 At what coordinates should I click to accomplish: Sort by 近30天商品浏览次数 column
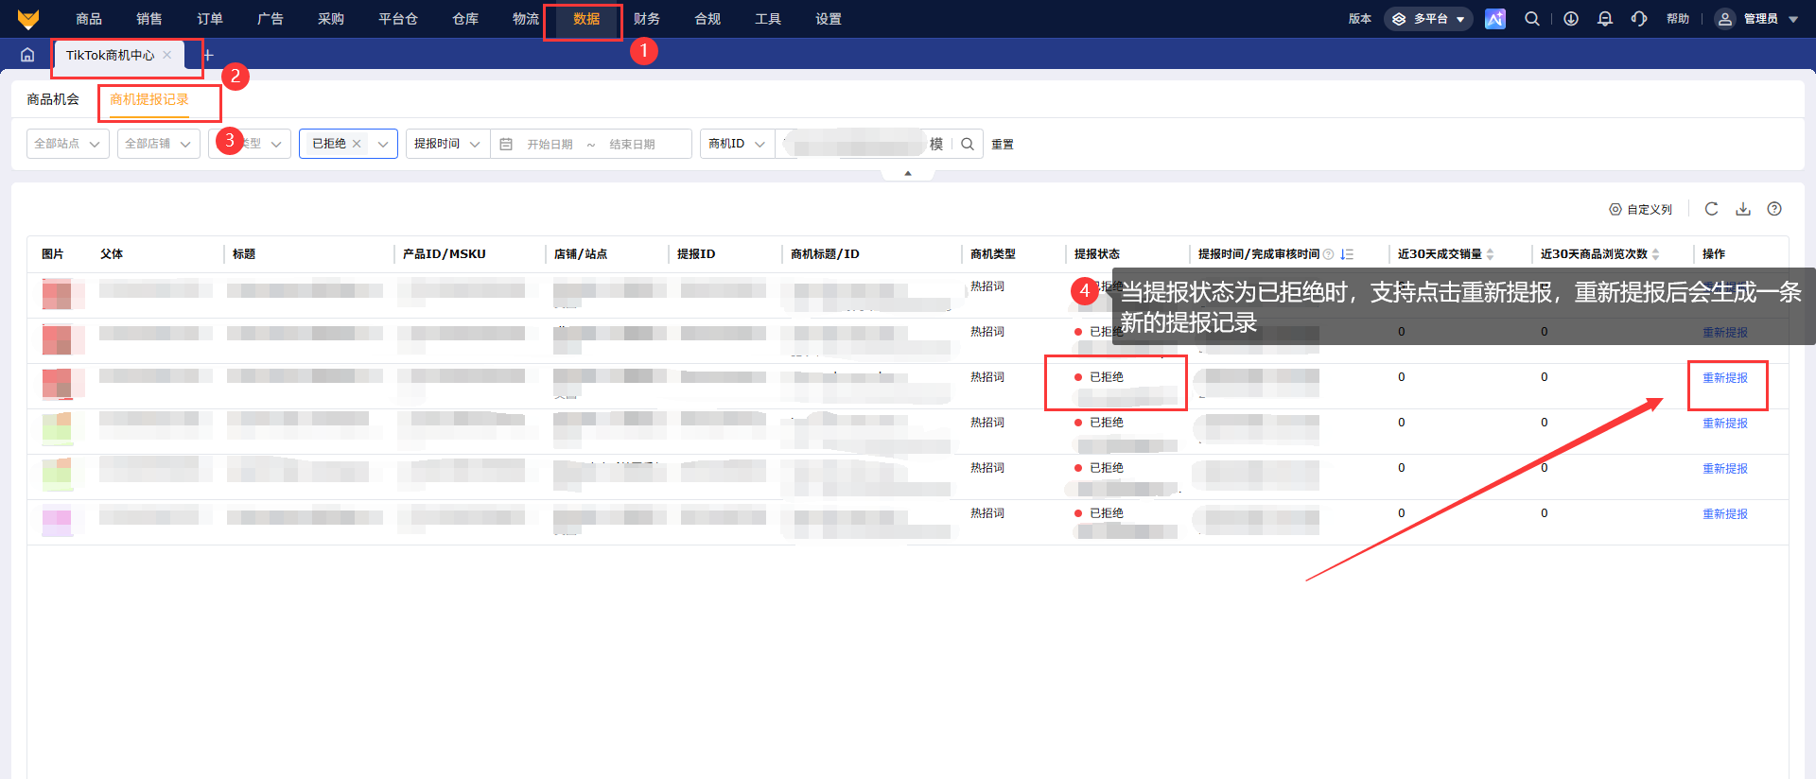tap(1655, 254)
